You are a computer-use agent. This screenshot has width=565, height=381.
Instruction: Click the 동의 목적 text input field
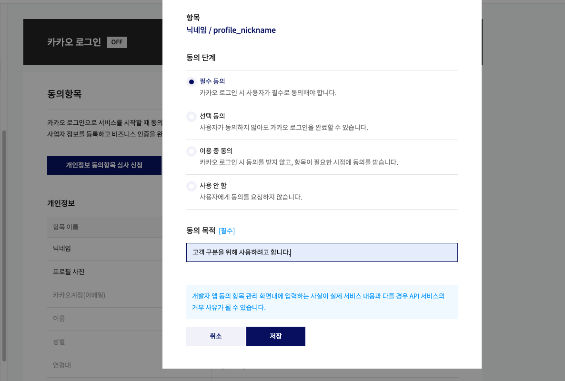pyautogui.click(x=322, y=252)
